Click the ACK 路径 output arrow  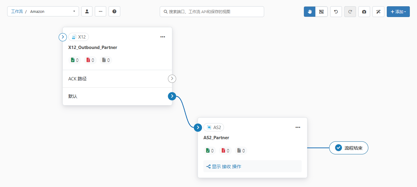point(172,79)
